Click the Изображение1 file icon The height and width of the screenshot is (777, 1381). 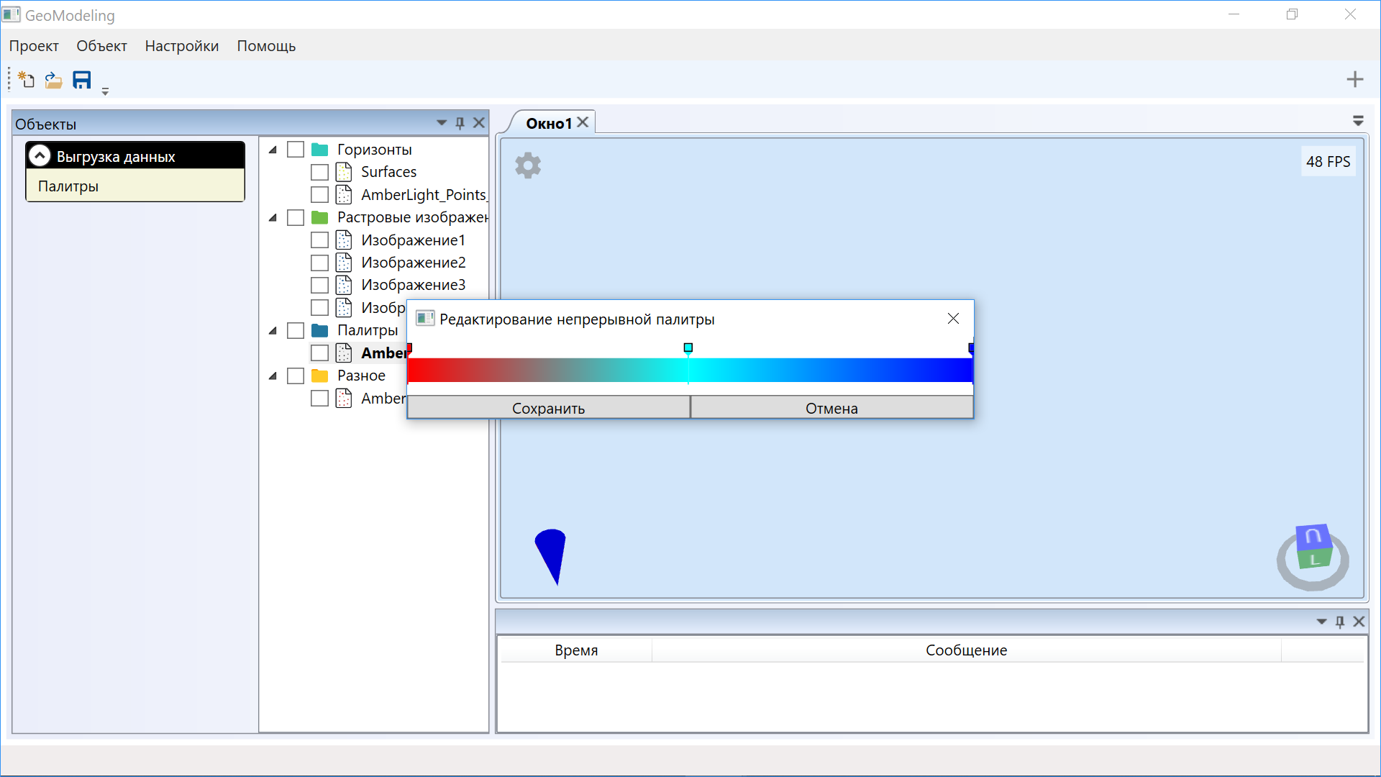344,240
